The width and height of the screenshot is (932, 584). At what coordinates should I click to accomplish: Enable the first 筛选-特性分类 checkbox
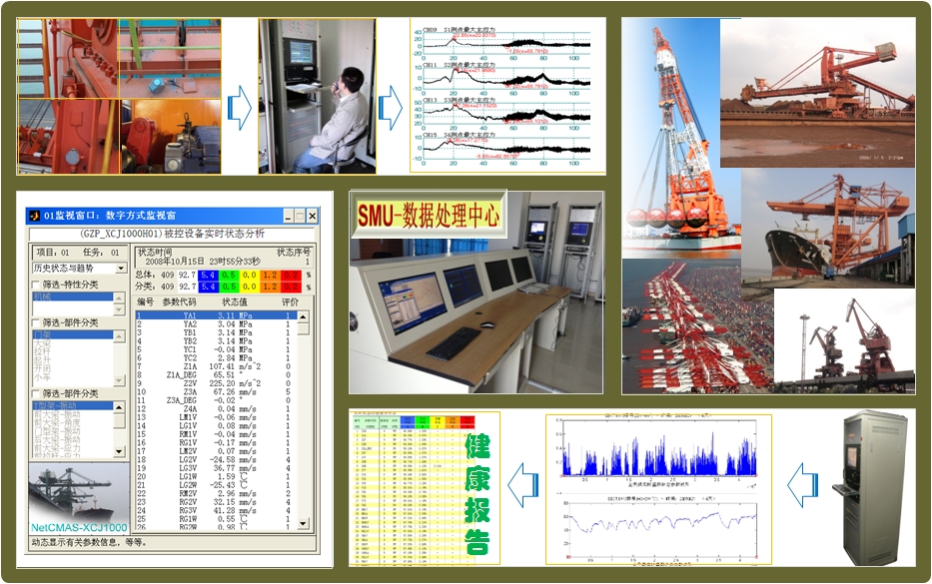click(x=37, y=285)
